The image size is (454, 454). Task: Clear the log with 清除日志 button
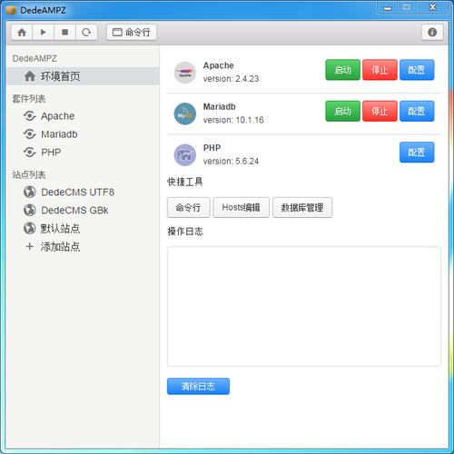198,386
